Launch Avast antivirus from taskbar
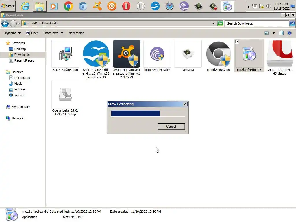 [x=97, y=6]
